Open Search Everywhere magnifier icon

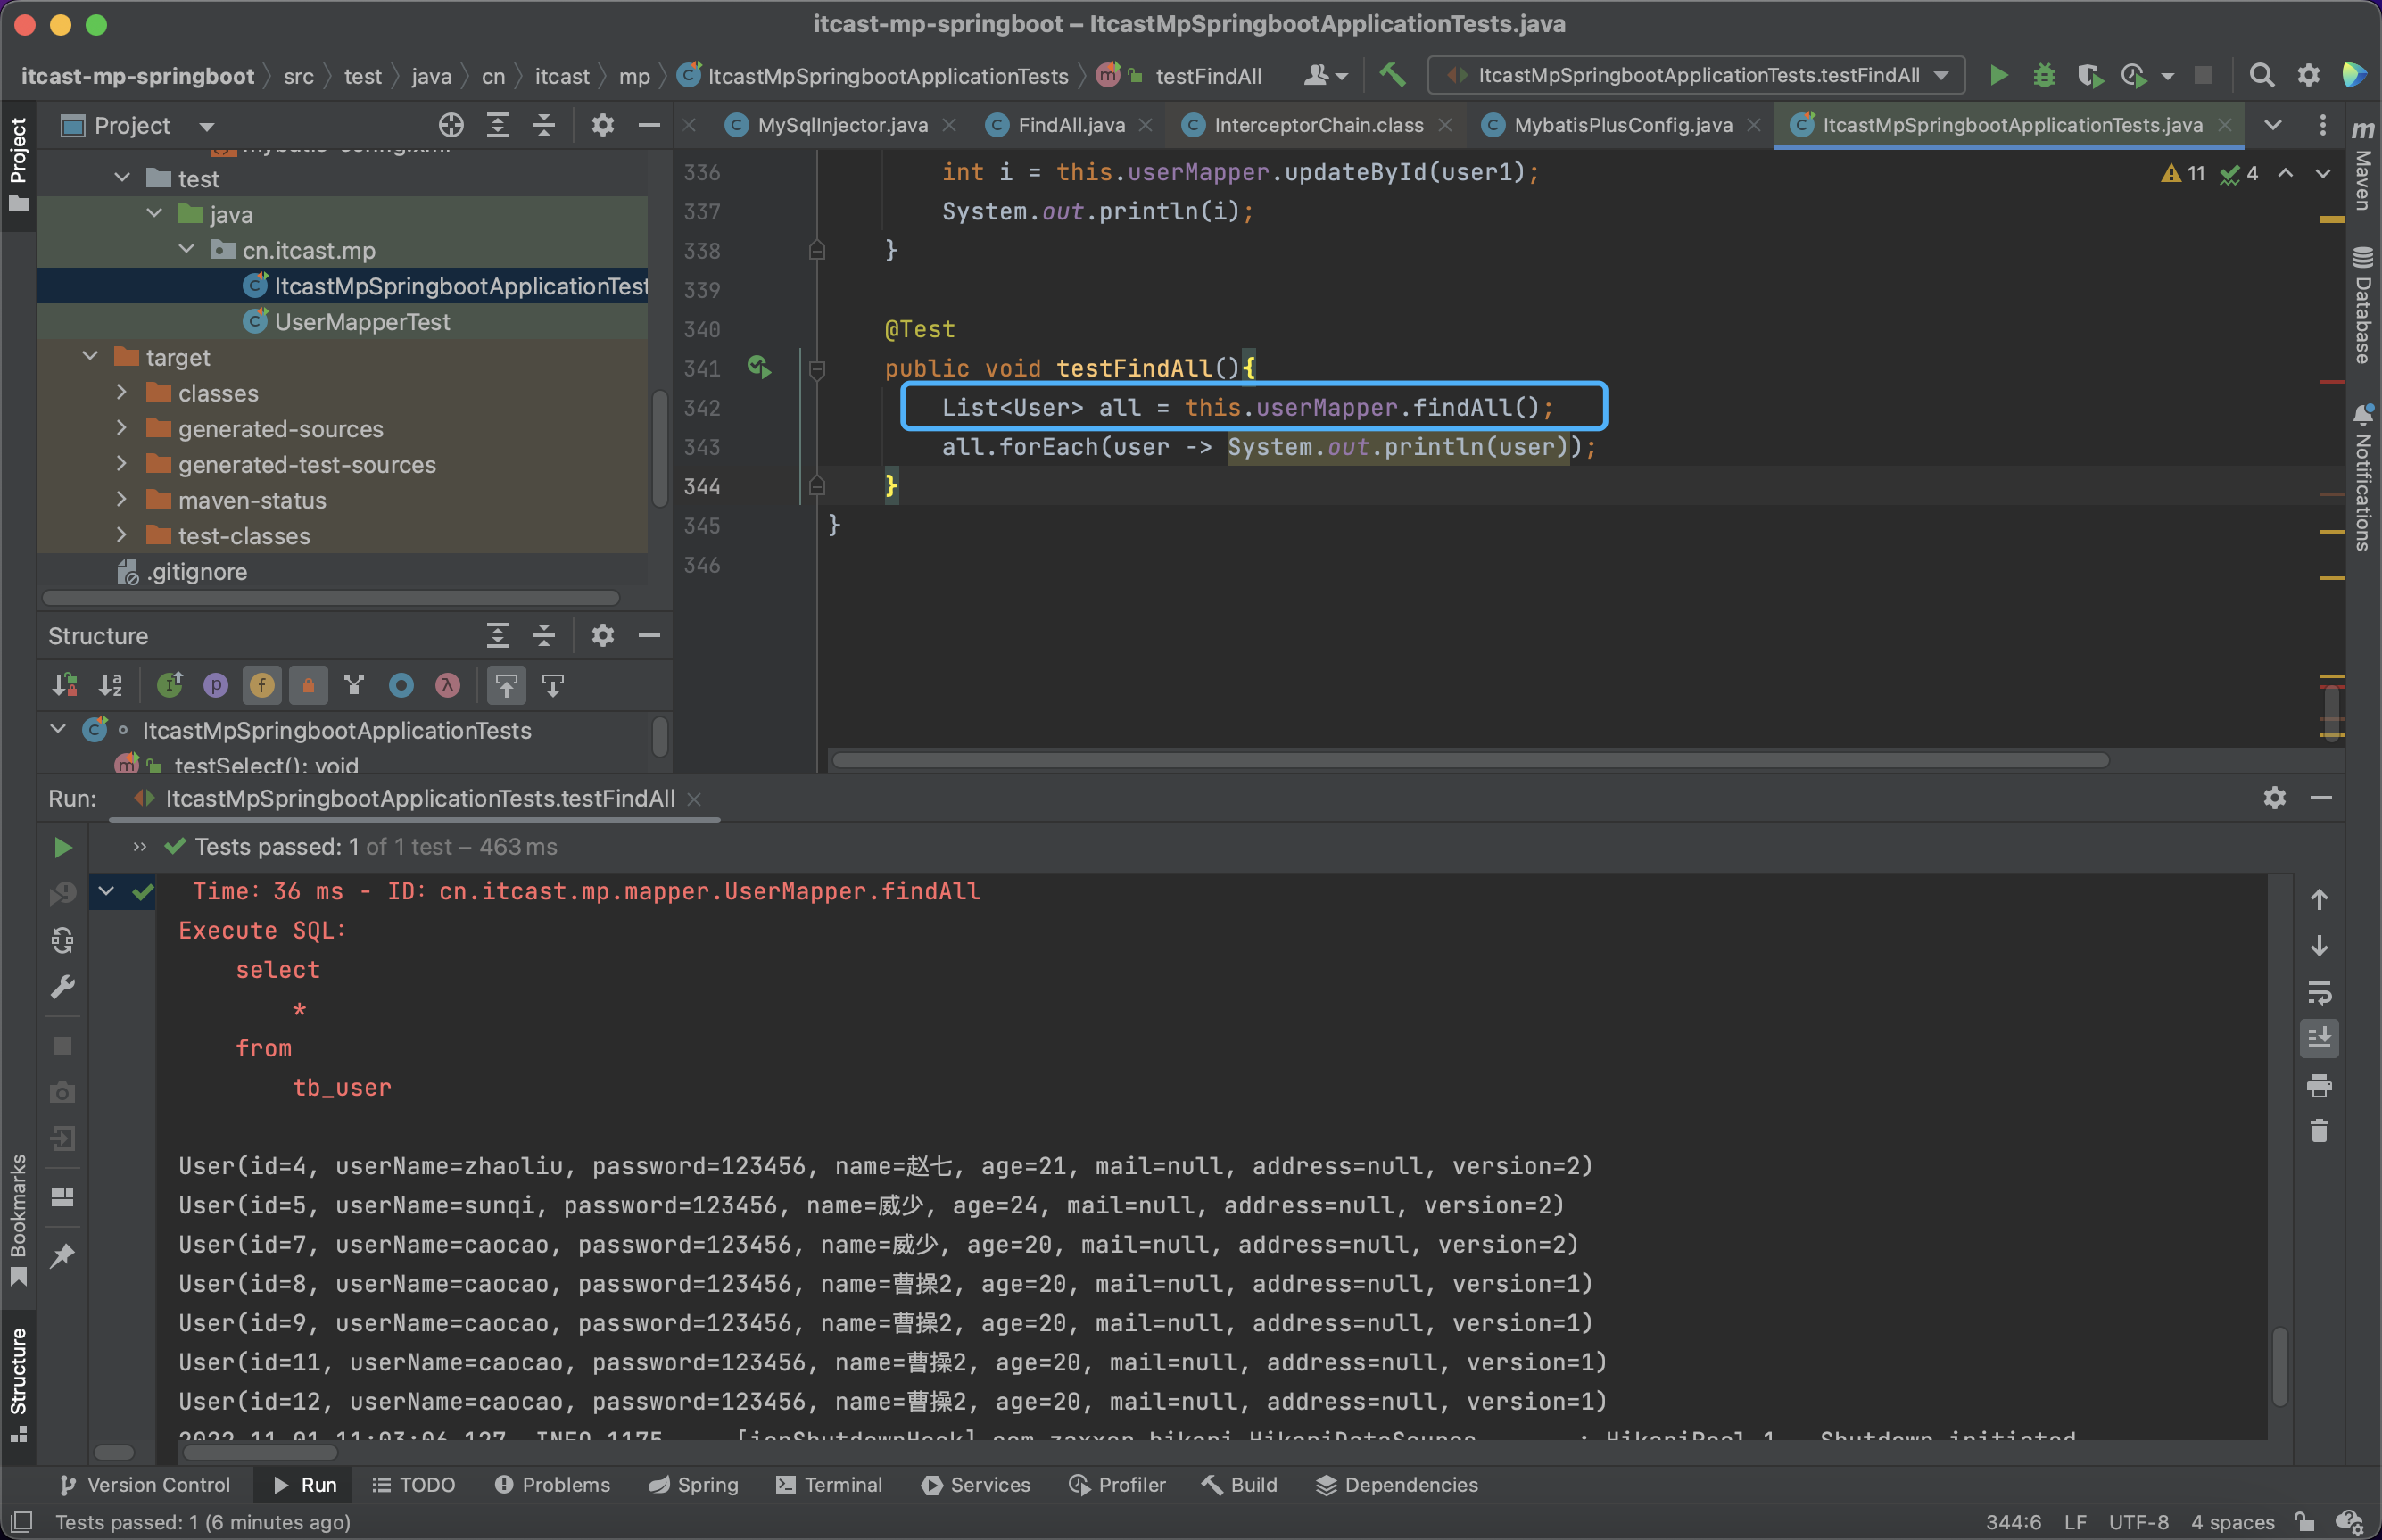[2261, 76]
